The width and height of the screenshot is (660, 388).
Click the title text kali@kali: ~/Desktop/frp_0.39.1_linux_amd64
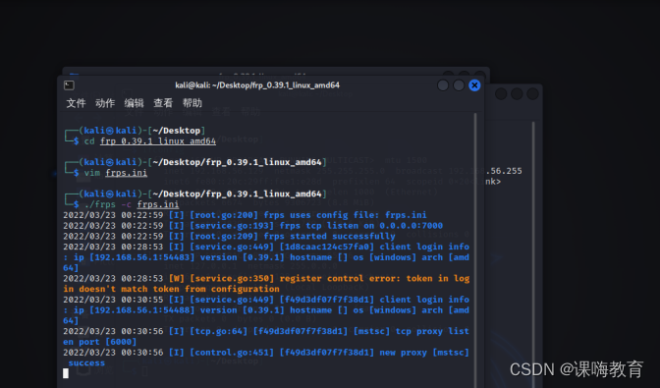(x=257, y=85)
